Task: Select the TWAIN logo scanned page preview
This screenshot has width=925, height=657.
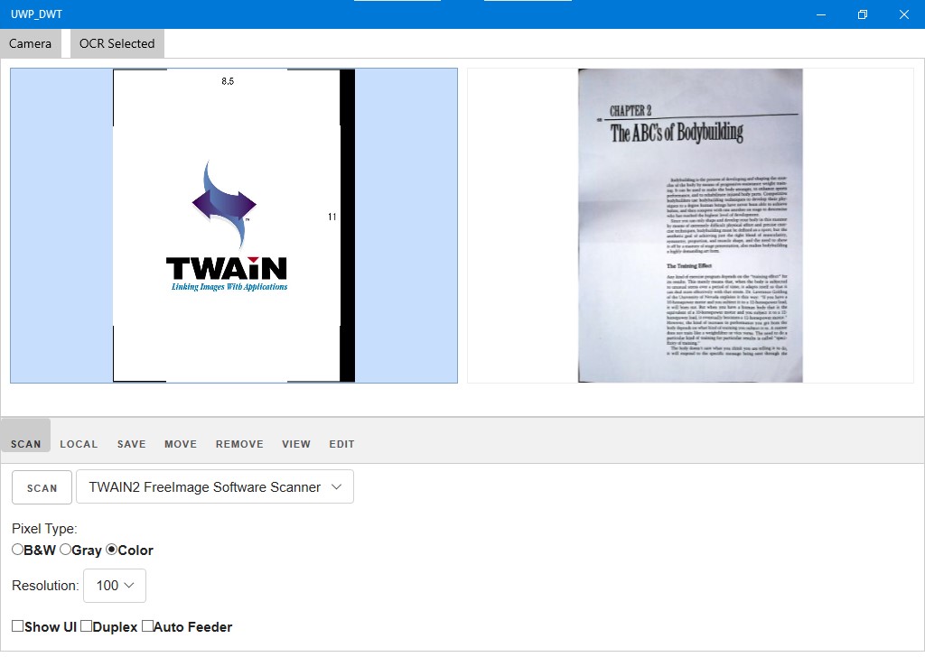Action: pyautogui.click(x=233, y=224)
